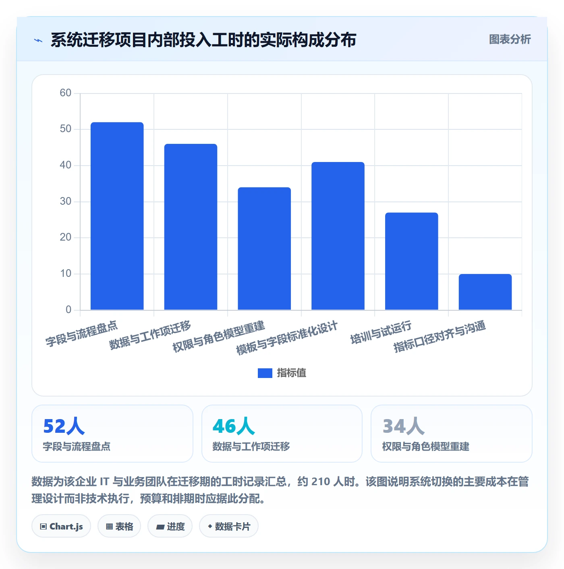This screenshot has width=564, height=569.
Task: Click the y-axis value 40
Action: pyautogui.click(x=65, y=165)
